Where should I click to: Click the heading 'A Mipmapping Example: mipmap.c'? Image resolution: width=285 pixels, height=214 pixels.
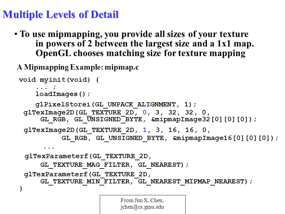pyautogui.click(x=78, y=67)
